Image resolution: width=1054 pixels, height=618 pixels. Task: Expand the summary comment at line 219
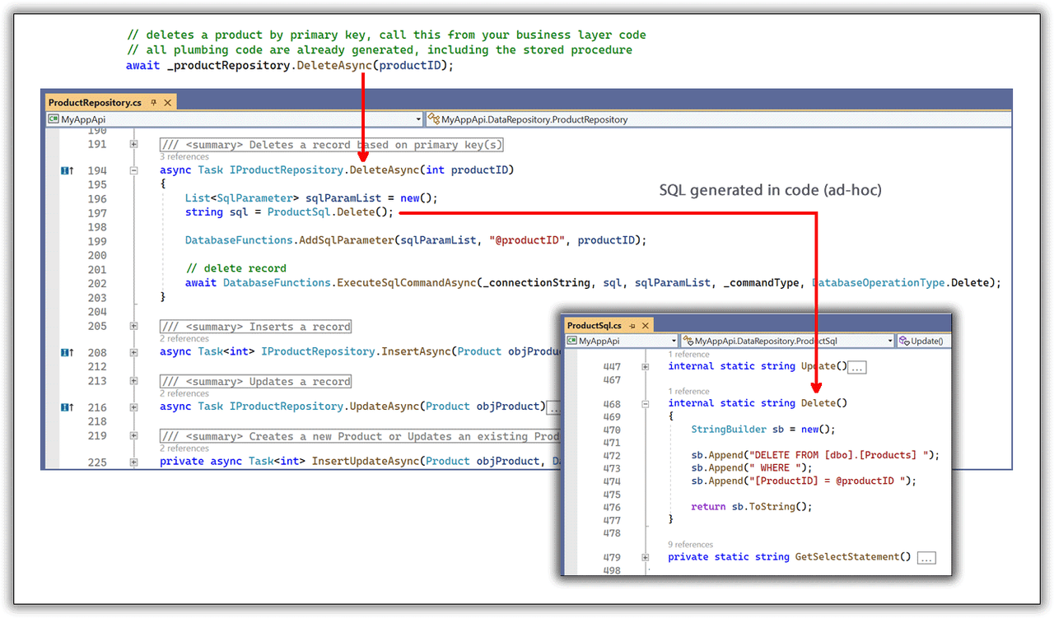click(x=133, y=436)
